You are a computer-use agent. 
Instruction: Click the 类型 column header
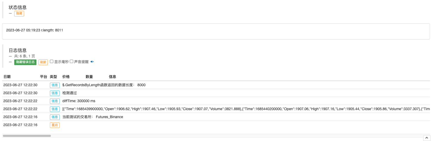54,77
